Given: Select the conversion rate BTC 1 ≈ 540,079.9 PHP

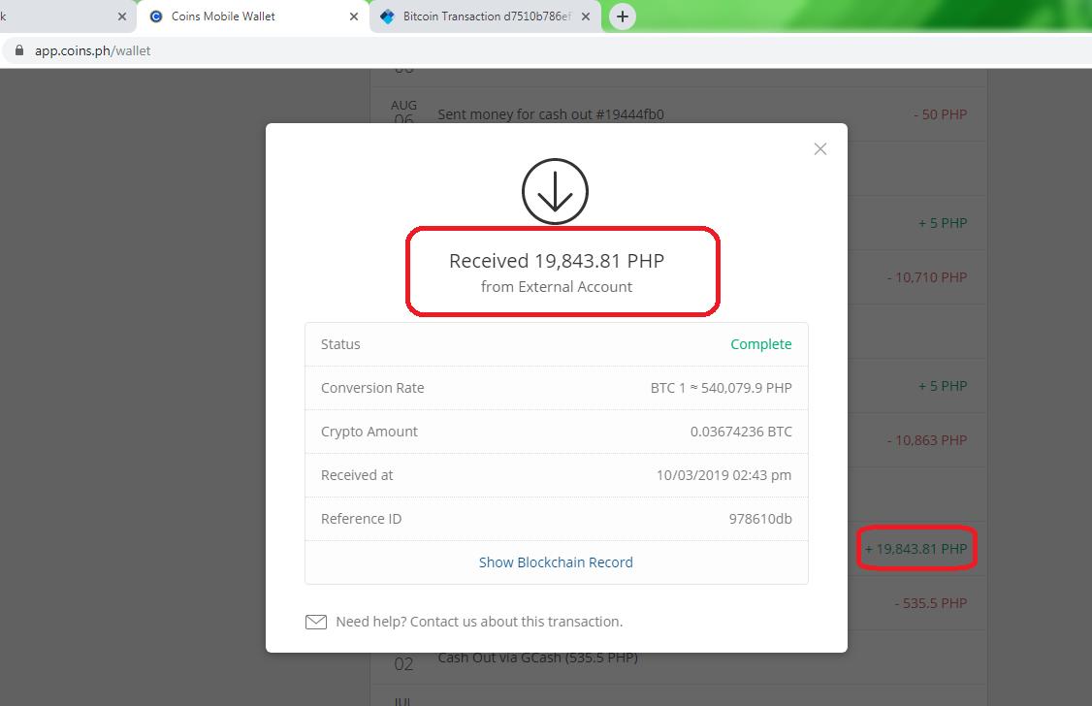Looking at the screenshot, I should pos(721,388).
